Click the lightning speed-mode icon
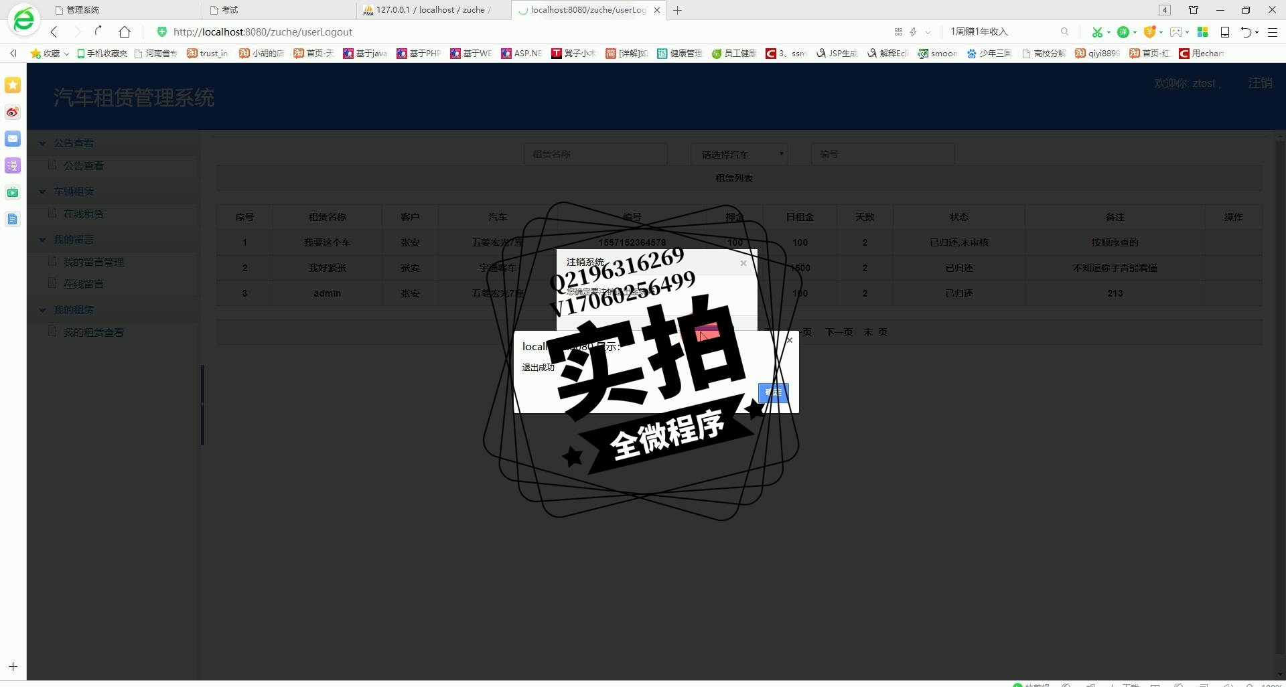Image resolution: width=1286 pixels, height=687 pixels. pos(913,31)
